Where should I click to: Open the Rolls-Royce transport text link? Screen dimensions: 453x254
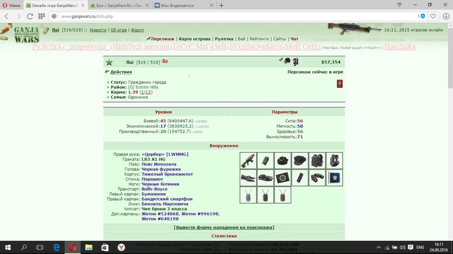[154, 189]
